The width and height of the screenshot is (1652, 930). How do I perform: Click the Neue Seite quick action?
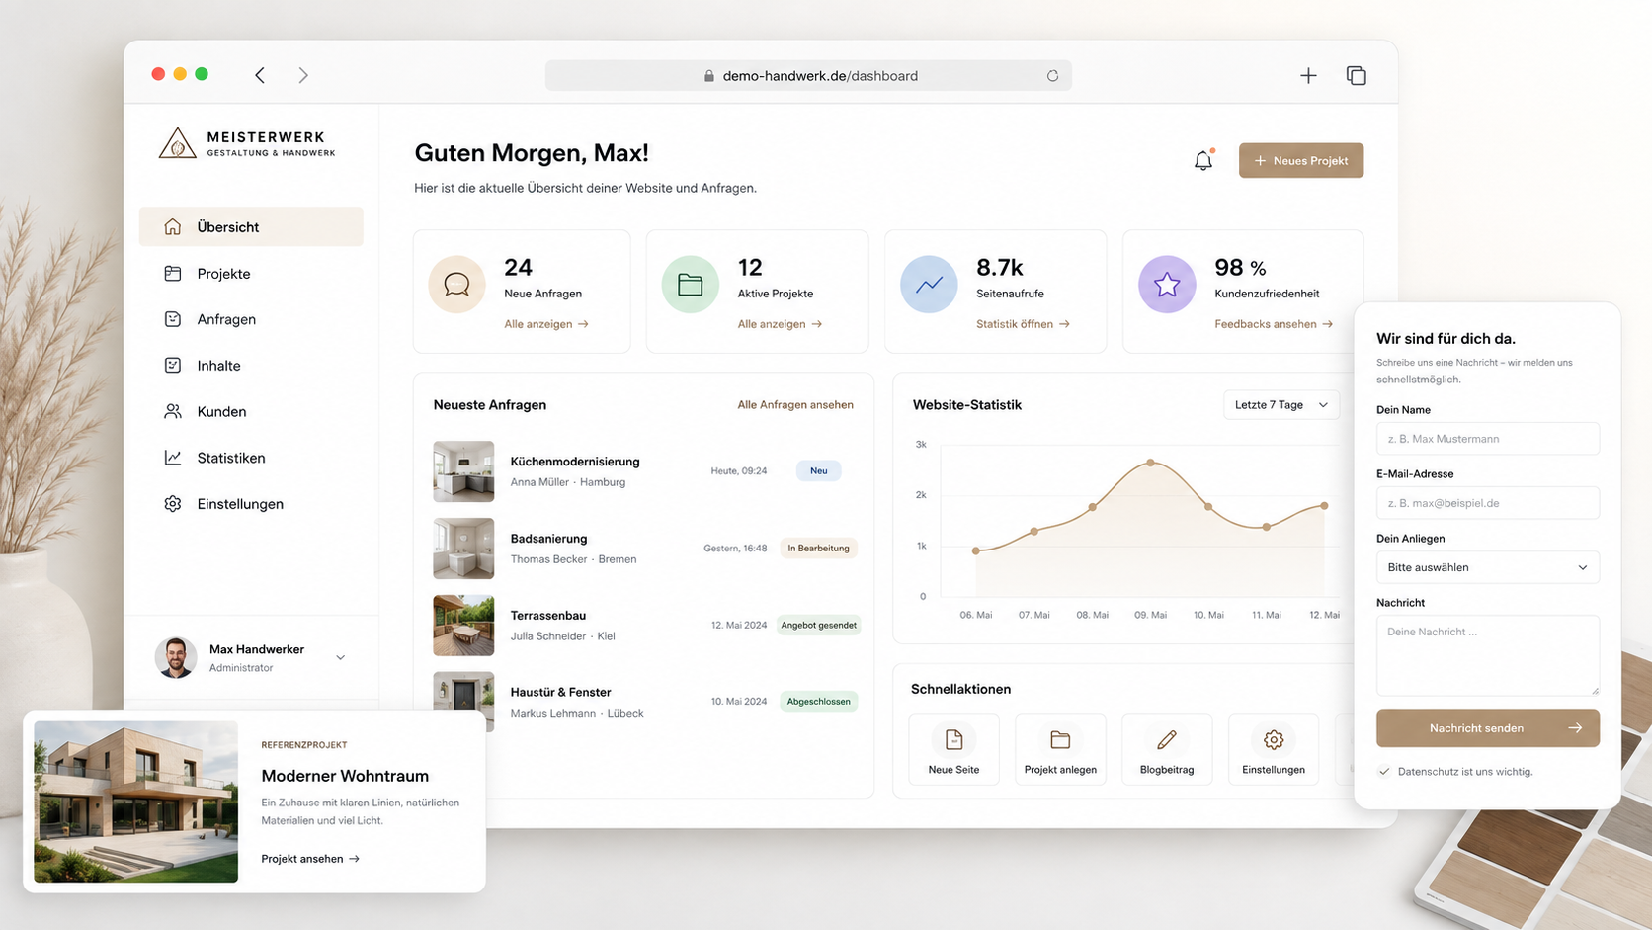click(x=953, y=749)
